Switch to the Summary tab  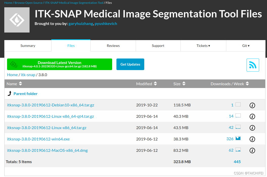coord(28,46)
